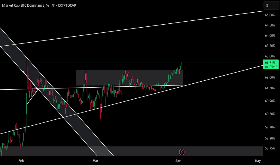Click the 62.00% price axis label
Screen dimensions: 280x165
pyautogui.click(x=270, y=77)
